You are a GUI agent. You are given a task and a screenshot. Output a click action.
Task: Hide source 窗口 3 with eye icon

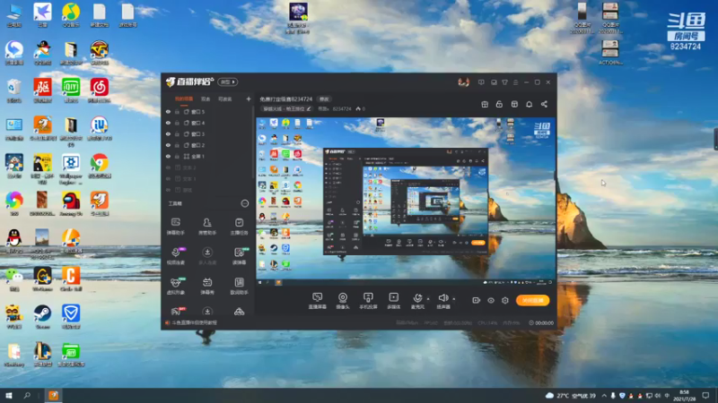point(168,133)
